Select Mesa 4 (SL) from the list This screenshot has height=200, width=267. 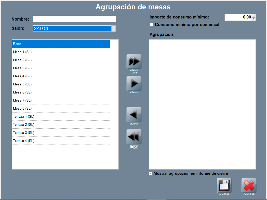point(61,76)
